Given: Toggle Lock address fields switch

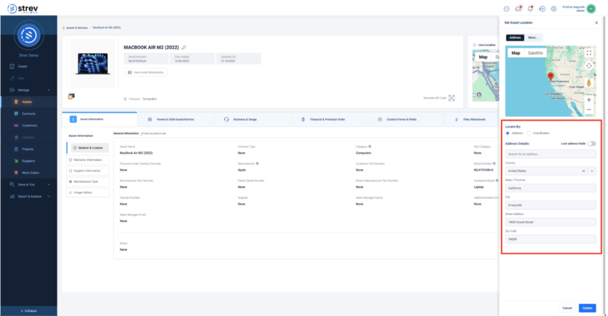Looking at the screenshot, I should [x=592, y=144].
